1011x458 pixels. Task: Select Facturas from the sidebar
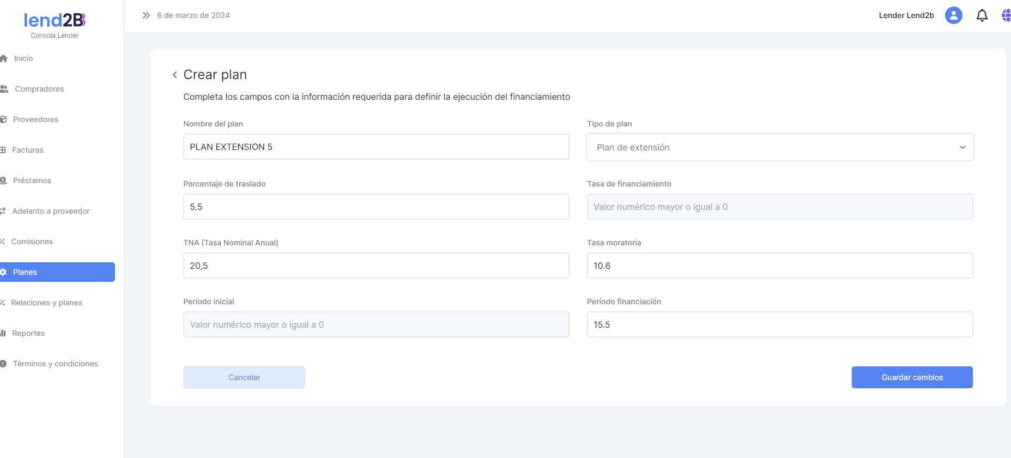click(x=28, y=150)
